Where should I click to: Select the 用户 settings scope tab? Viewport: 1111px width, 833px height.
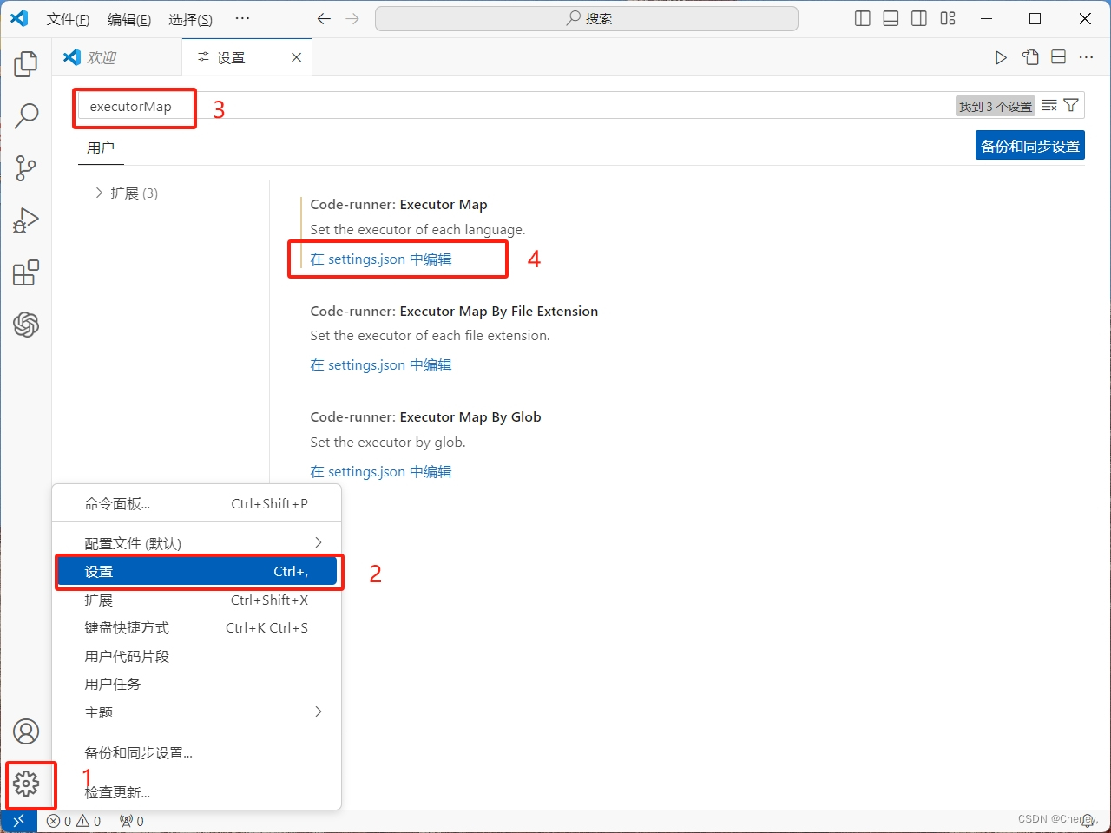click(x=101, y=148)
